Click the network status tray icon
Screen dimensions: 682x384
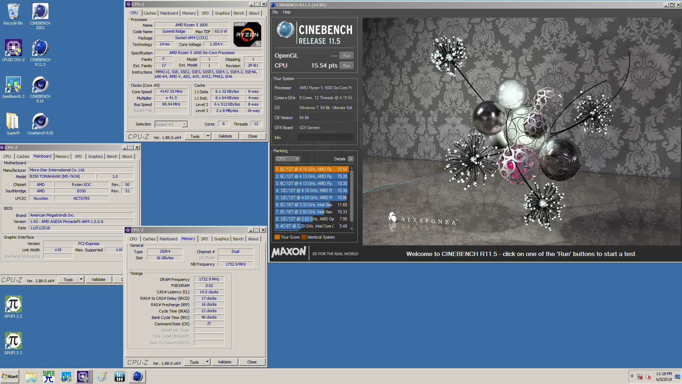tap(640, 377)
